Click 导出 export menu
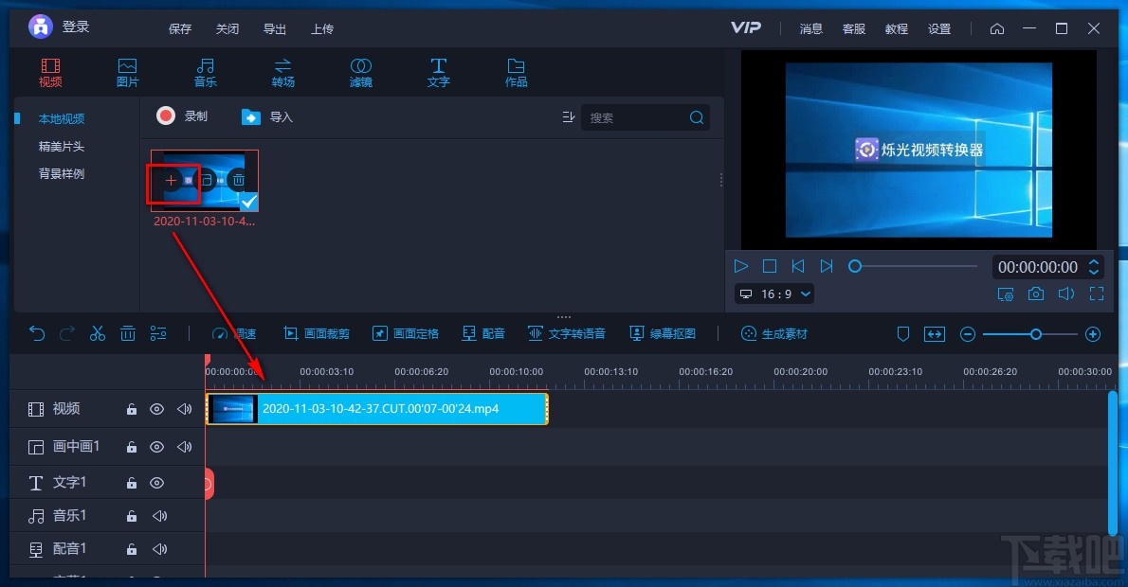This screenshot has width=1128, height=587. (275, 28)
